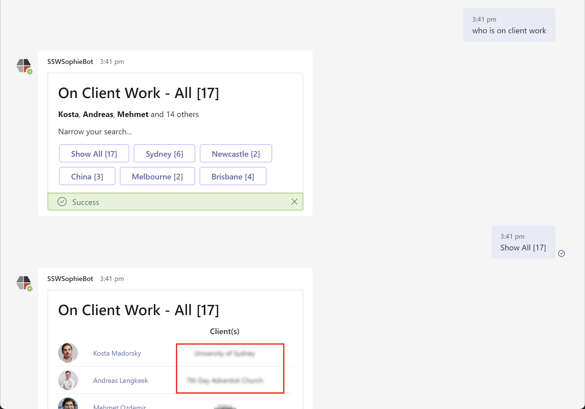Click Andreas Lengkeek's profile picture

click(68, 380)
